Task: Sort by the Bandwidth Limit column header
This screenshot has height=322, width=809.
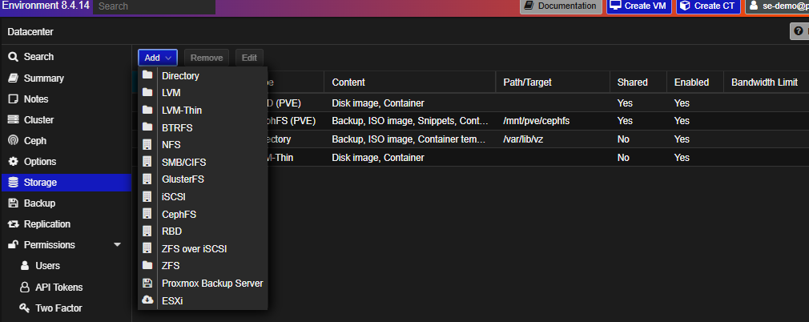Action: (x=767, y=82)
